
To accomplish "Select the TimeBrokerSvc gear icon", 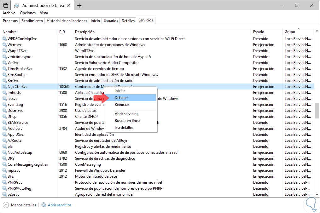I will [x=4, y=69].
